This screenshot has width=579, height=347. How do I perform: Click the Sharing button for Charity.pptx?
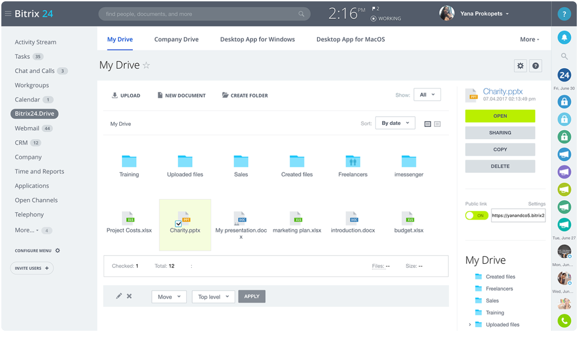[500, 132]
